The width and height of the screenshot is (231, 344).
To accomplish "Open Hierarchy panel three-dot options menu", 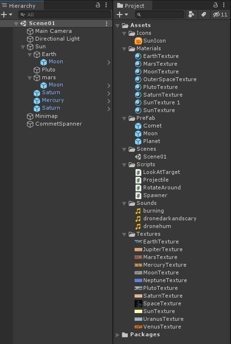I will coord(106,5).
